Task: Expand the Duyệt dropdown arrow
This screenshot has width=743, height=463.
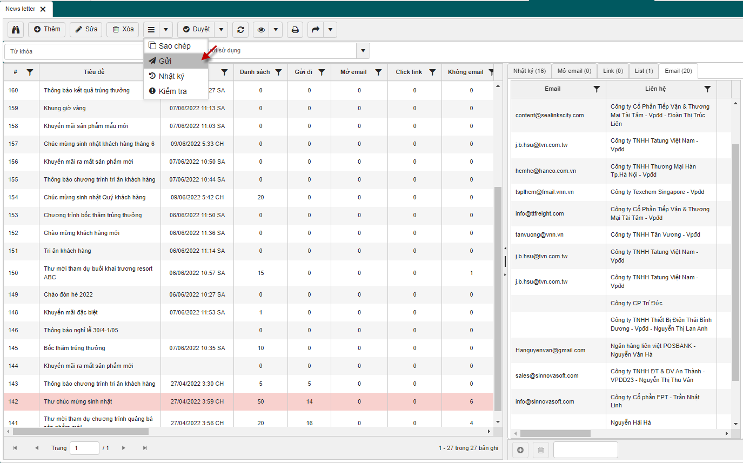Action: pos(222,29)
